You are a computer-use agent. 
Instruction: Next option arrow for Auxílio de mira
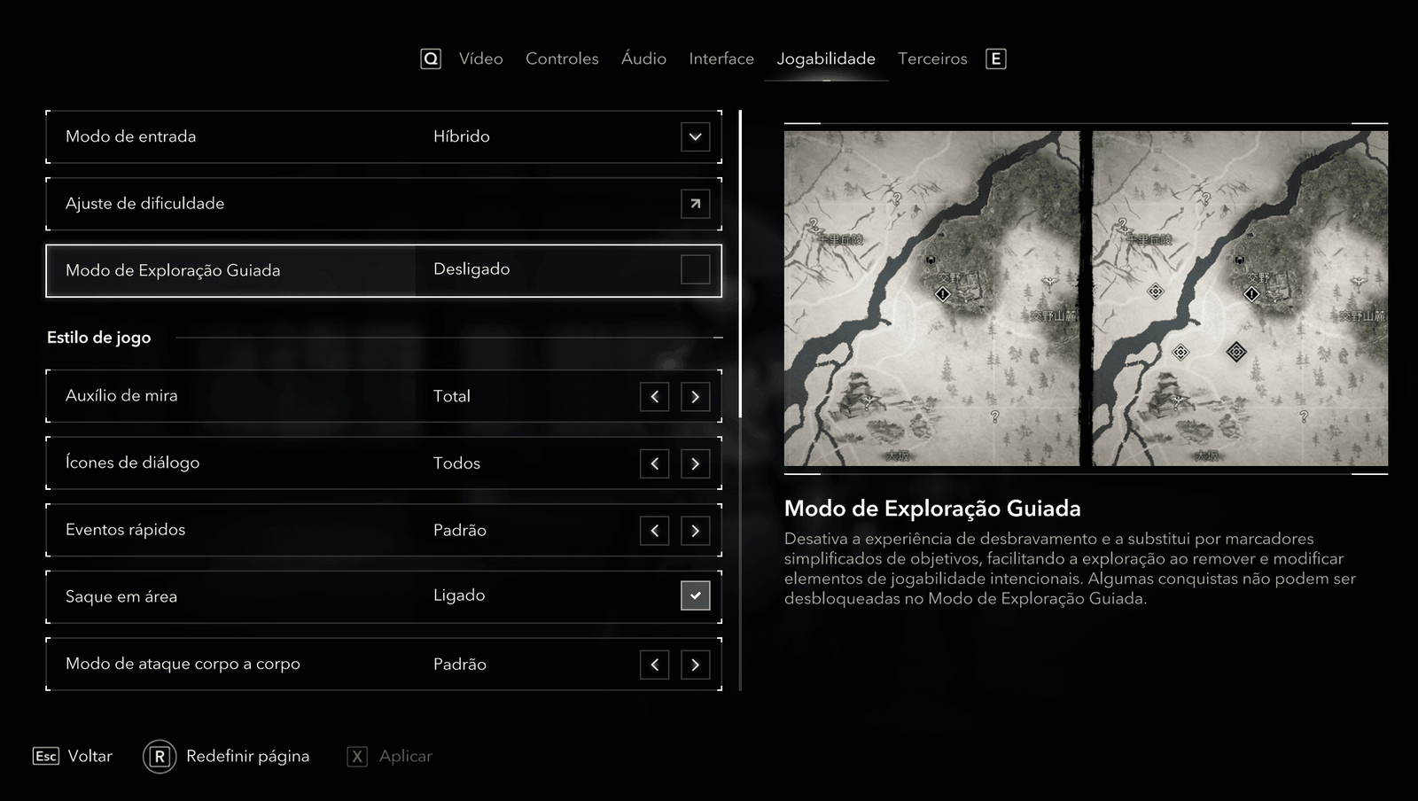click(x=695, y=397)
